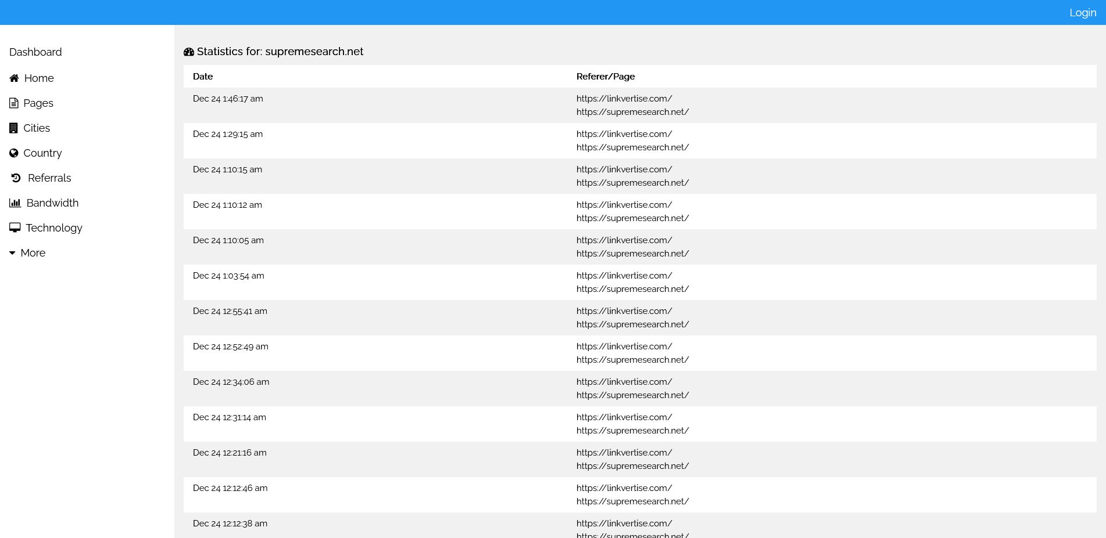The height and width of the screenshot is (538, 1106).
Task: Click the Referrals history arrow icon
Action: (16, 178)
